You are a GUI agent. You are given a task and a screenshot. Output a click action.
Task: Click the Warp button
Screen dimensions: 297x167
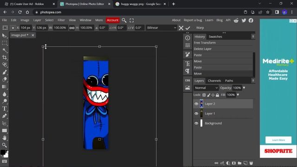coord(200,28)
